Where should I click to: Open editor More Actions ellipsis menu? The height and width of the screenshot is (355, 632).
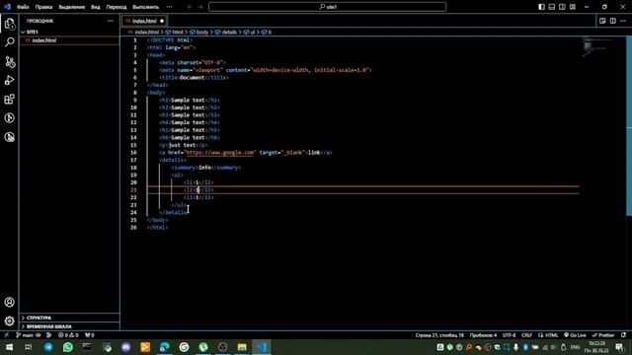(623, 21)
